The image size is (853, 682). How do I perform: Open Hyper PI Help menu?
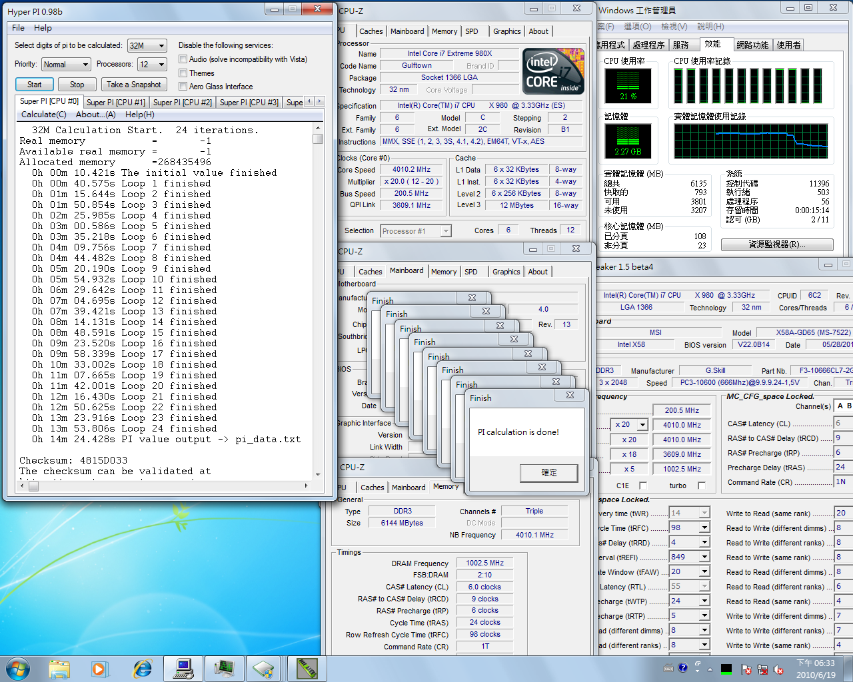[x=43, y=28]
